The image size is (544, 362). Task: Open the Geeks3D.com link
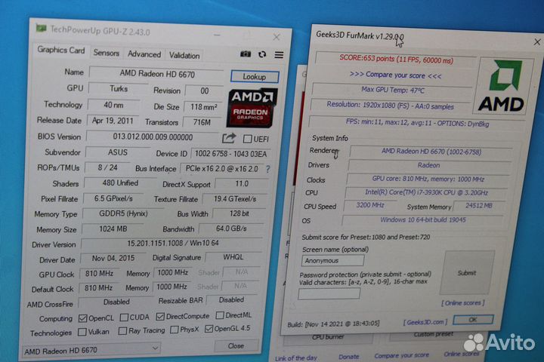(x=425, y=322)
